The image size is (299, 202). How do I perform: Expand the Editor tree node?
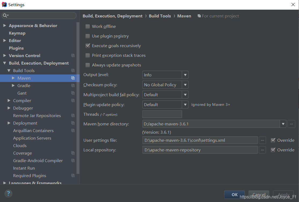[x=5, y=40]
